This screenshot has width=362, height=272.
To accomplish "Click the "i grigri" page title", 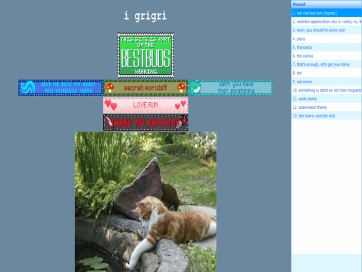I will coord(145,15).
